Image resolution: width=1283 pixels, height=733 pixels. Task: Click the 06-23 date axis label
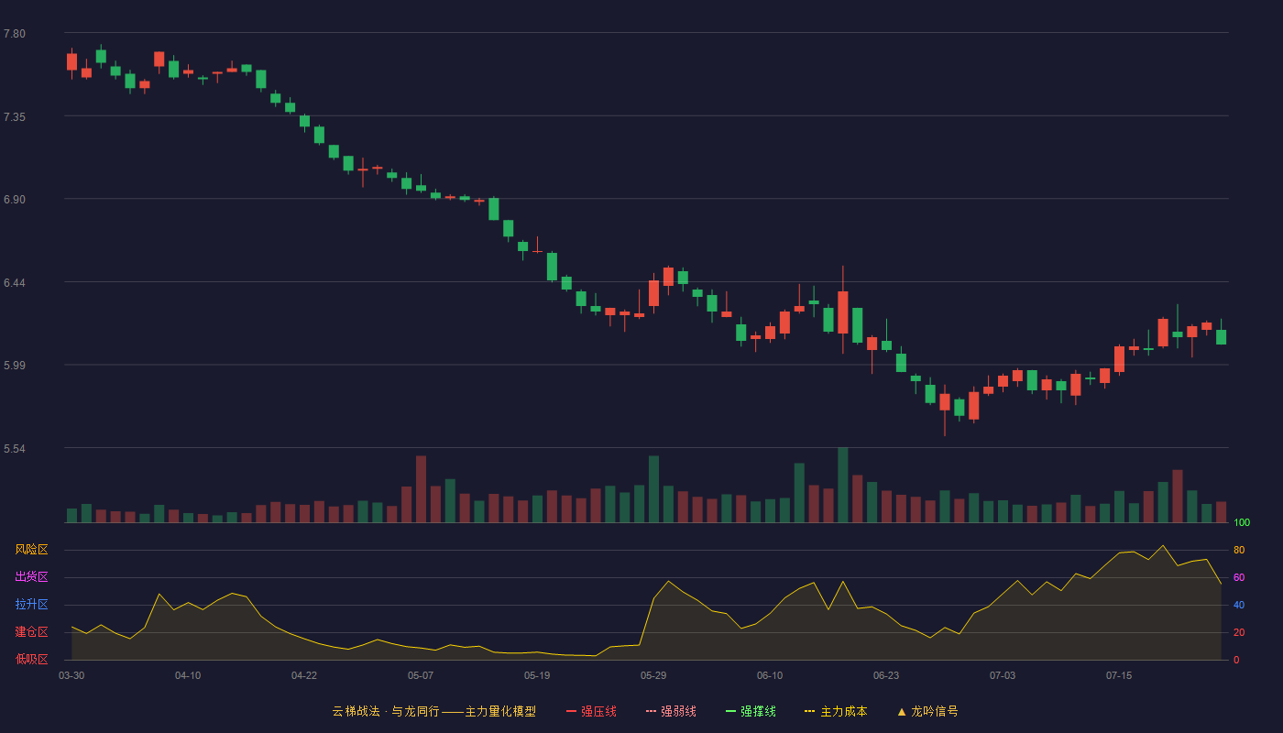886,675
